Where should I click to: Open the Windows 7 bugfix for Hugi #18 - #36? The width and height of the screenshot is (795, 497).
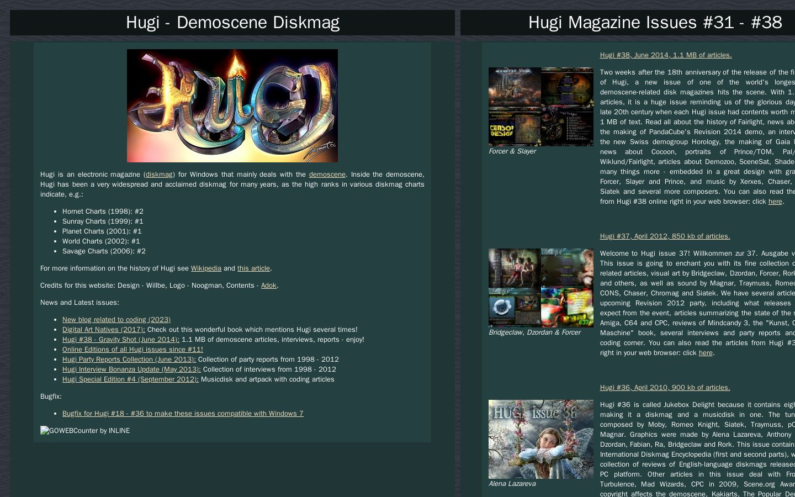coord(183,414)
